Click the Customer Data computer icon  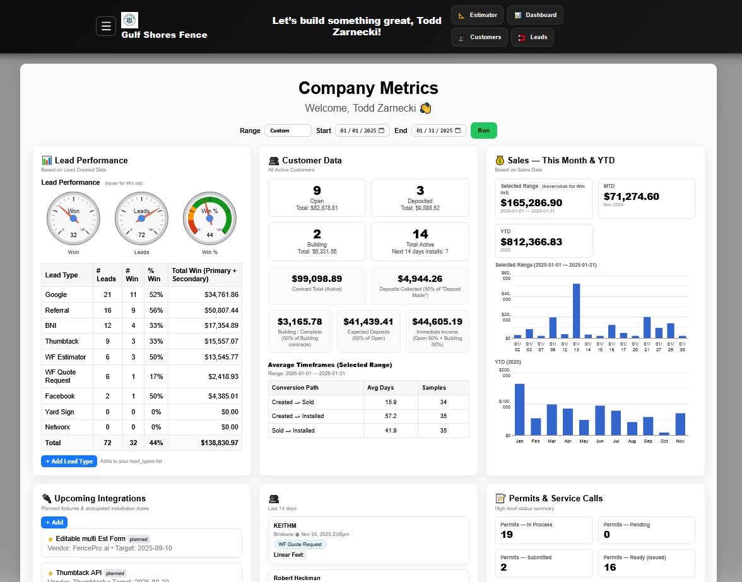(274, 160)
